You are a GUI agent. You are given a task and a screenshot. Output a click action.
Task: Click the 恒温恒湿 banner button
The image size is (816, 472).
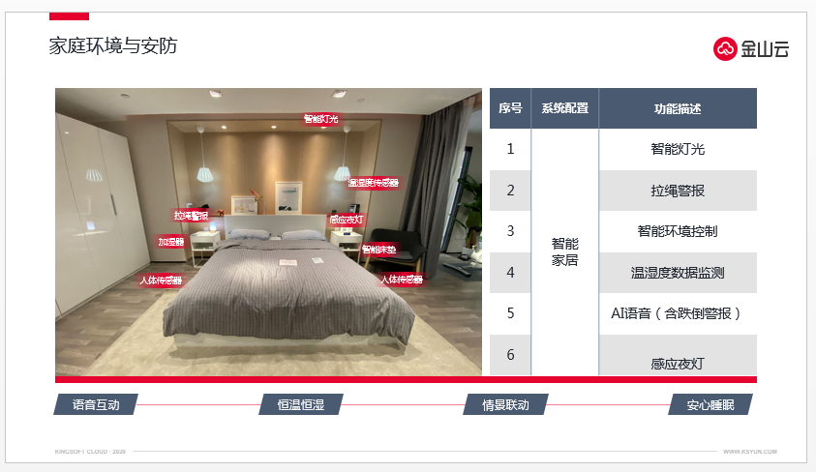(x=301, y=404)
